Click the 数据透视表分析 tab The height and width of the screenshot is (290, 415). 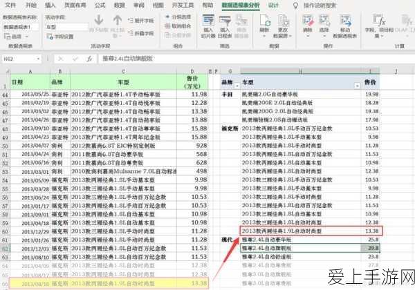(x=241, y=5)
